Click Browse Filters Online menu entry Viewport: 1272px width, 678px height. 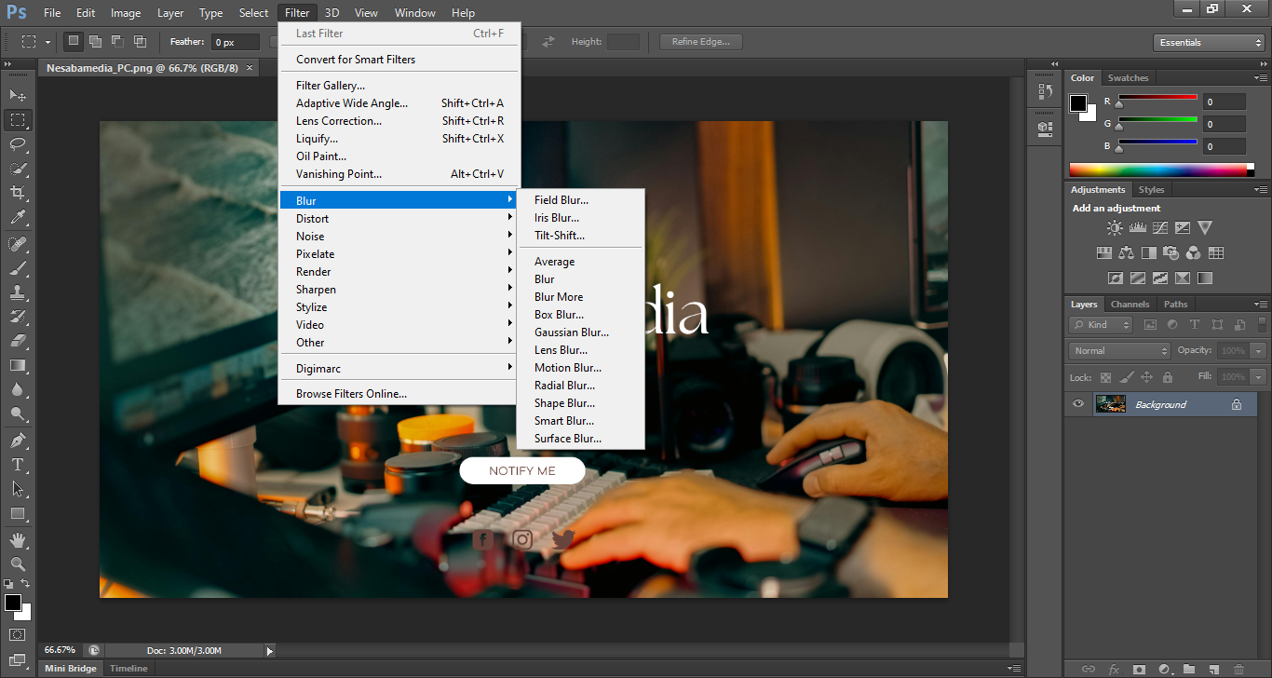pyautogui.click(x=351, y=394)
